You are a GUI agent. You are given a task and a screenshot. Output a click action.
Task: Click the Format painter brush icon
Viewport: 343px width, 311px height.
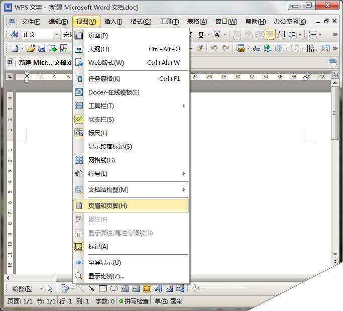coord(200,48)
